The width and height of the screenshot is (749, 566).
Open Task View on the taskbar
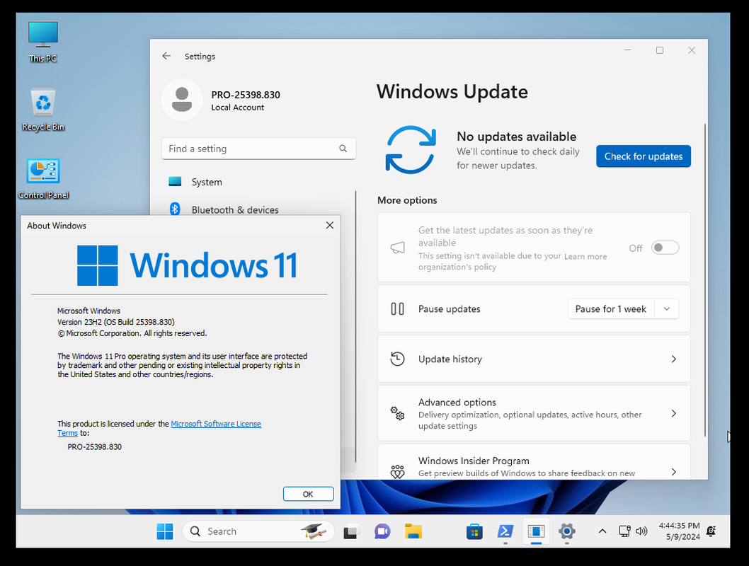pos(351,531)
